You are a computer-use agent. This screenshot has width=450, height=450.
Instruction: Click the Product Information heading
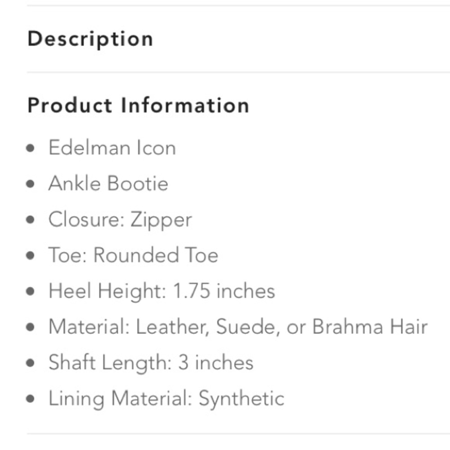pyautogui.click(x=138, y=105)
